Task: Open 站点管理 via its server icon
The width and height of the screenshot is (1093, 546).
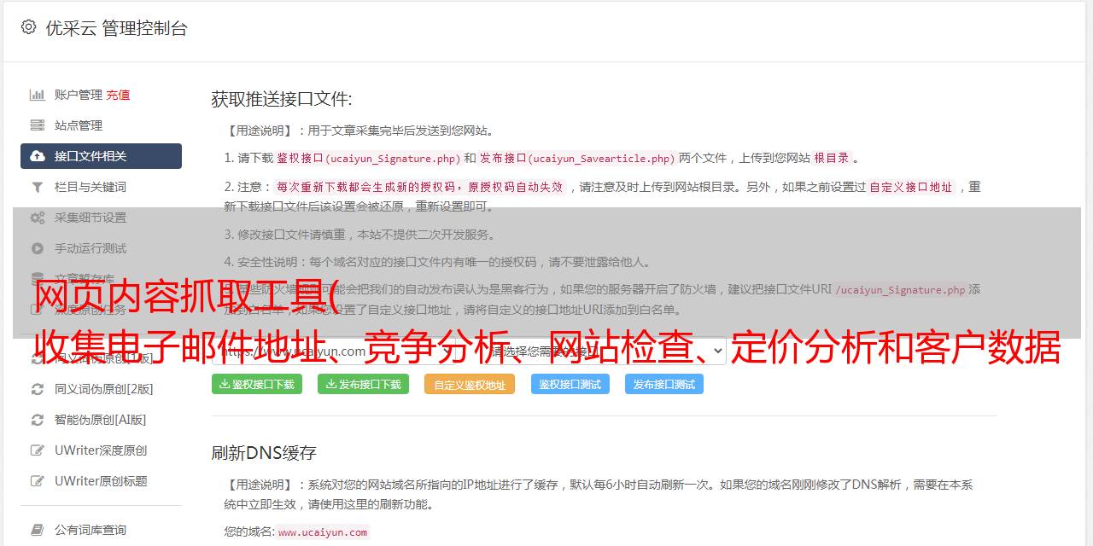Action: (x=38, y=125)
